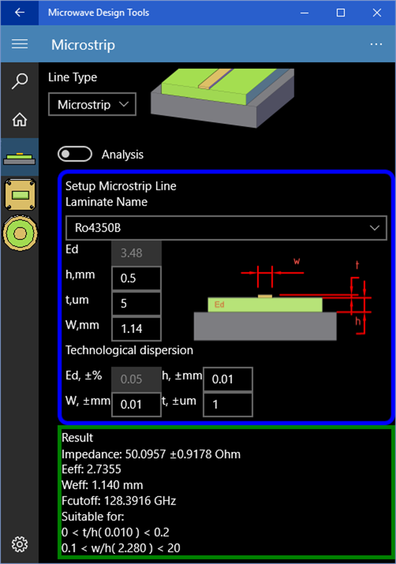This screenshot has width=396, height=564.
Task: Open the yellow square cavity tool icon
Action: 20,195
